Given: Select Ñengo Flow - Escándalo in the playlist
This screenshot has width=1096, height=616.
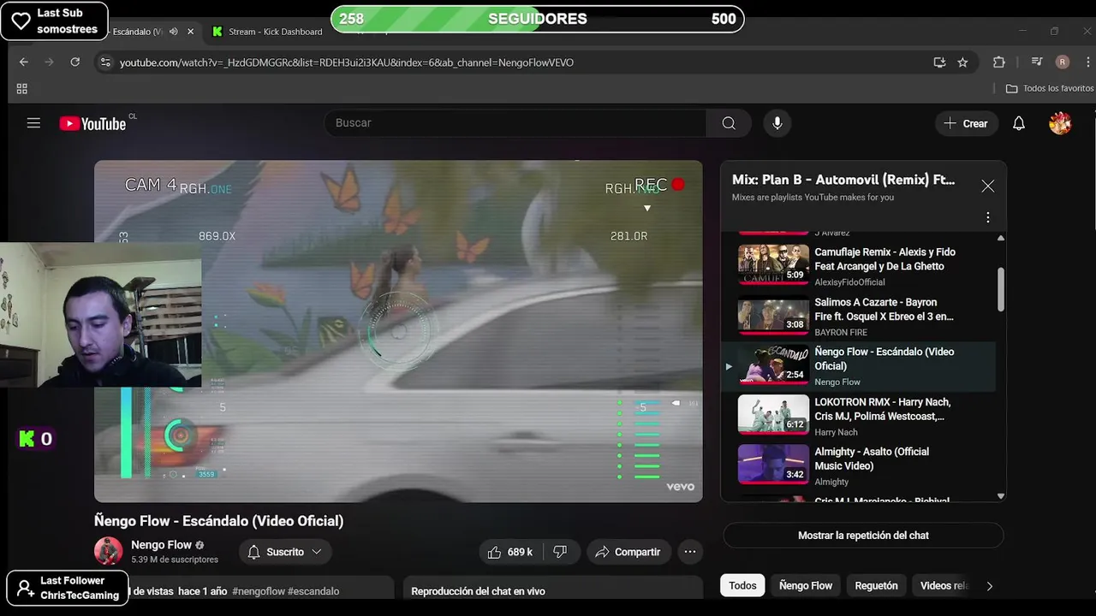Looking at the screenshot, I should [858, 366].
